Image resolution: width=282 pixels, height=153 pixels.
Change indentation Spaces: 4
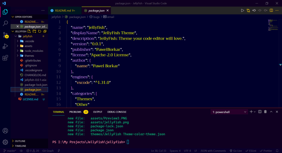(175, 151)
